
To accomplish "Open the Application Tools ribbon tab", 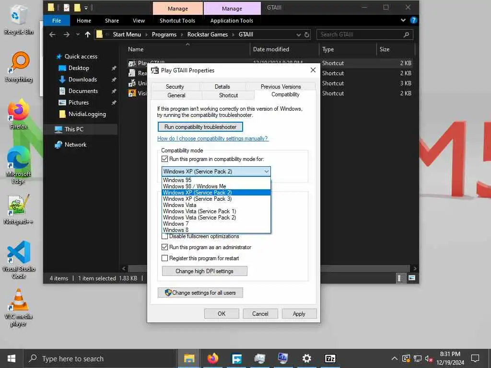I will coord(232,21).
